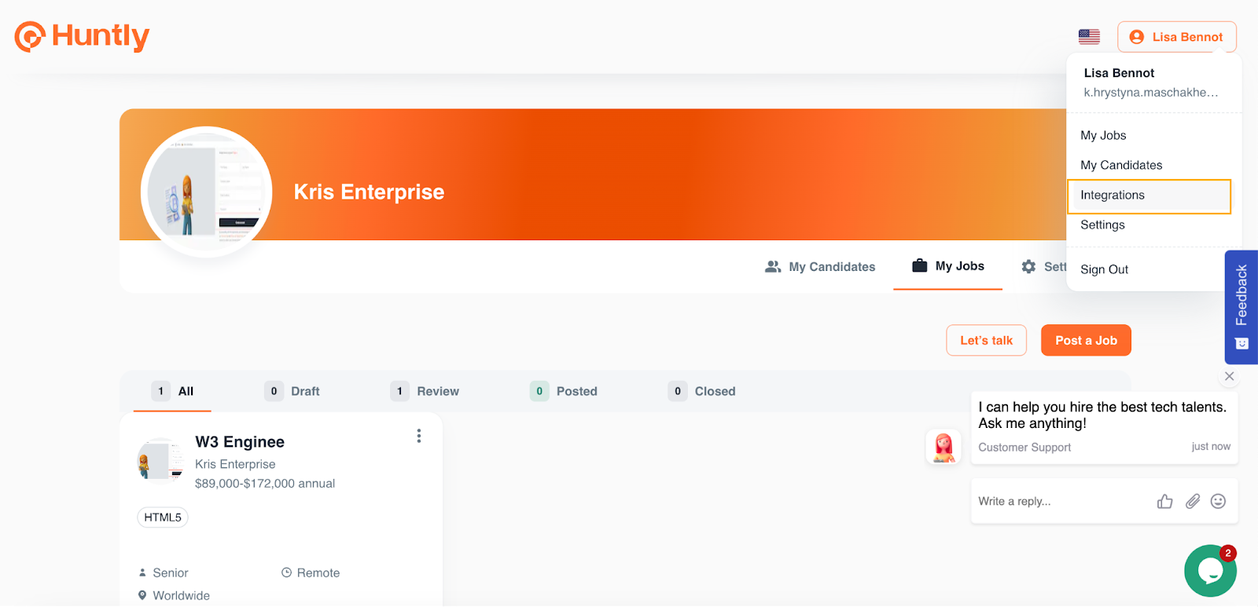
Task: Click the Huntly logo
Action: click(82, 36)
